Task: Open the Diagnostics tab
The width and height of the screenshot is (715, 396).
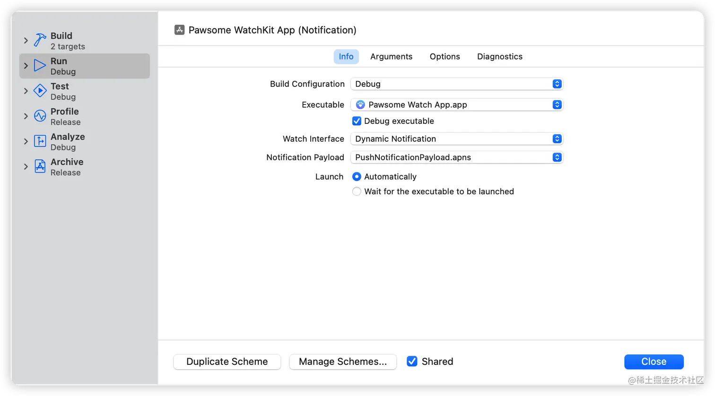Action: (499, 57)
